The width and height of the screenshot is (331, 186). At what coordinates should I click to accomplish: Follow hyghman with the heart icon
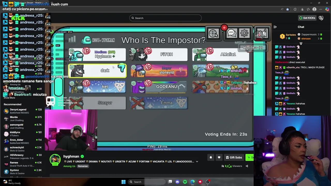[219, 157]
